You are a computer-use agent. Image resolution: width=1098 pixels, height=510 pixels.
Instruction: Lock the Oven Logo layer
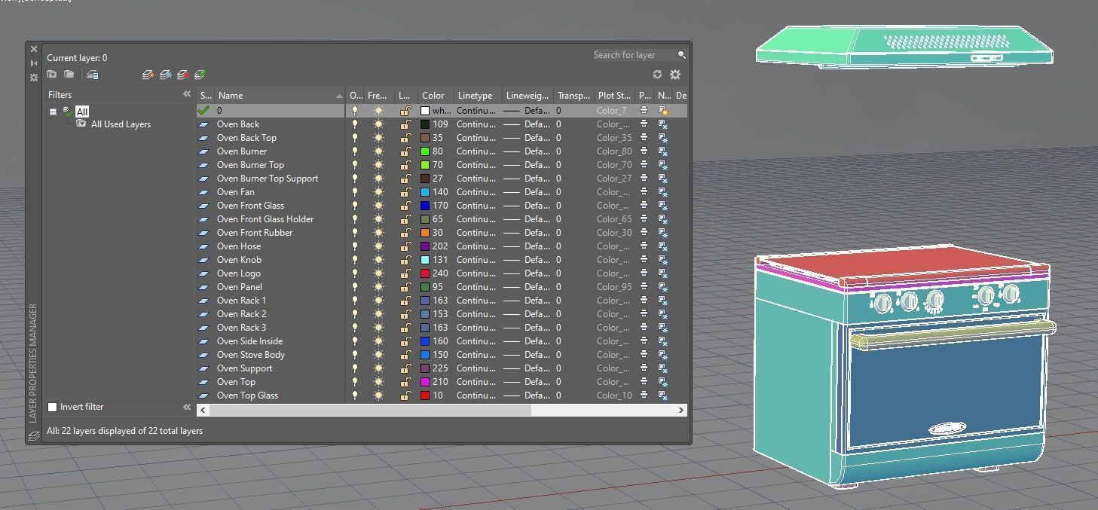(405, 273)
